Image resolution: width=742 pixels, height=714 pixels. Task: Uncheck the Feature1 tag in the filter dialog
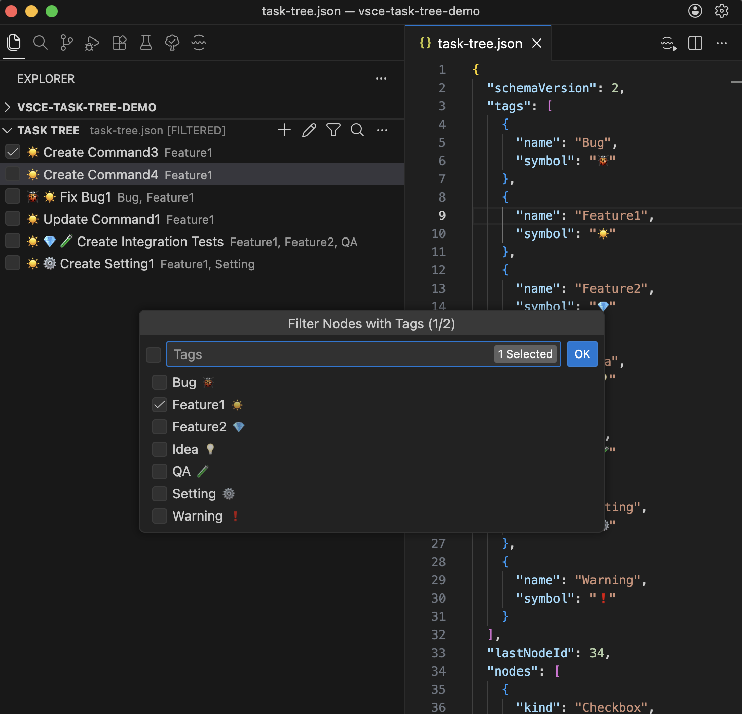(159, 405)
